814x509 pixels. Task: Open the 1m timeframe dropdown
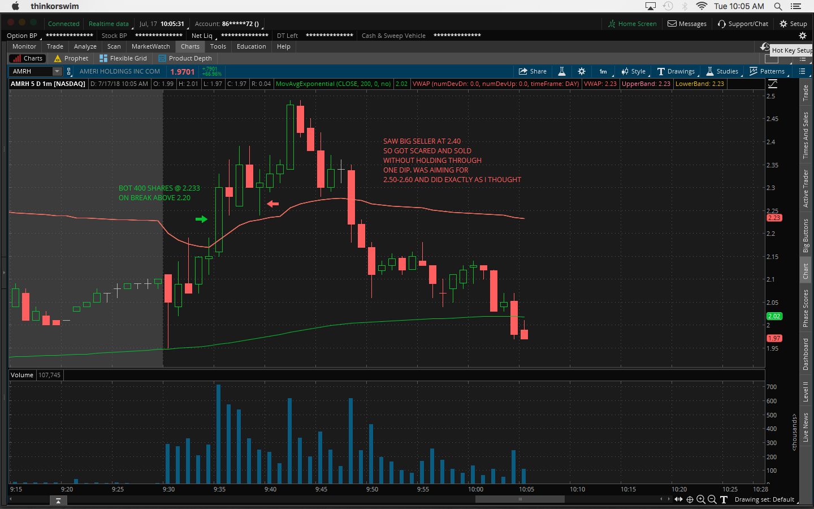(x=604, y=71)
